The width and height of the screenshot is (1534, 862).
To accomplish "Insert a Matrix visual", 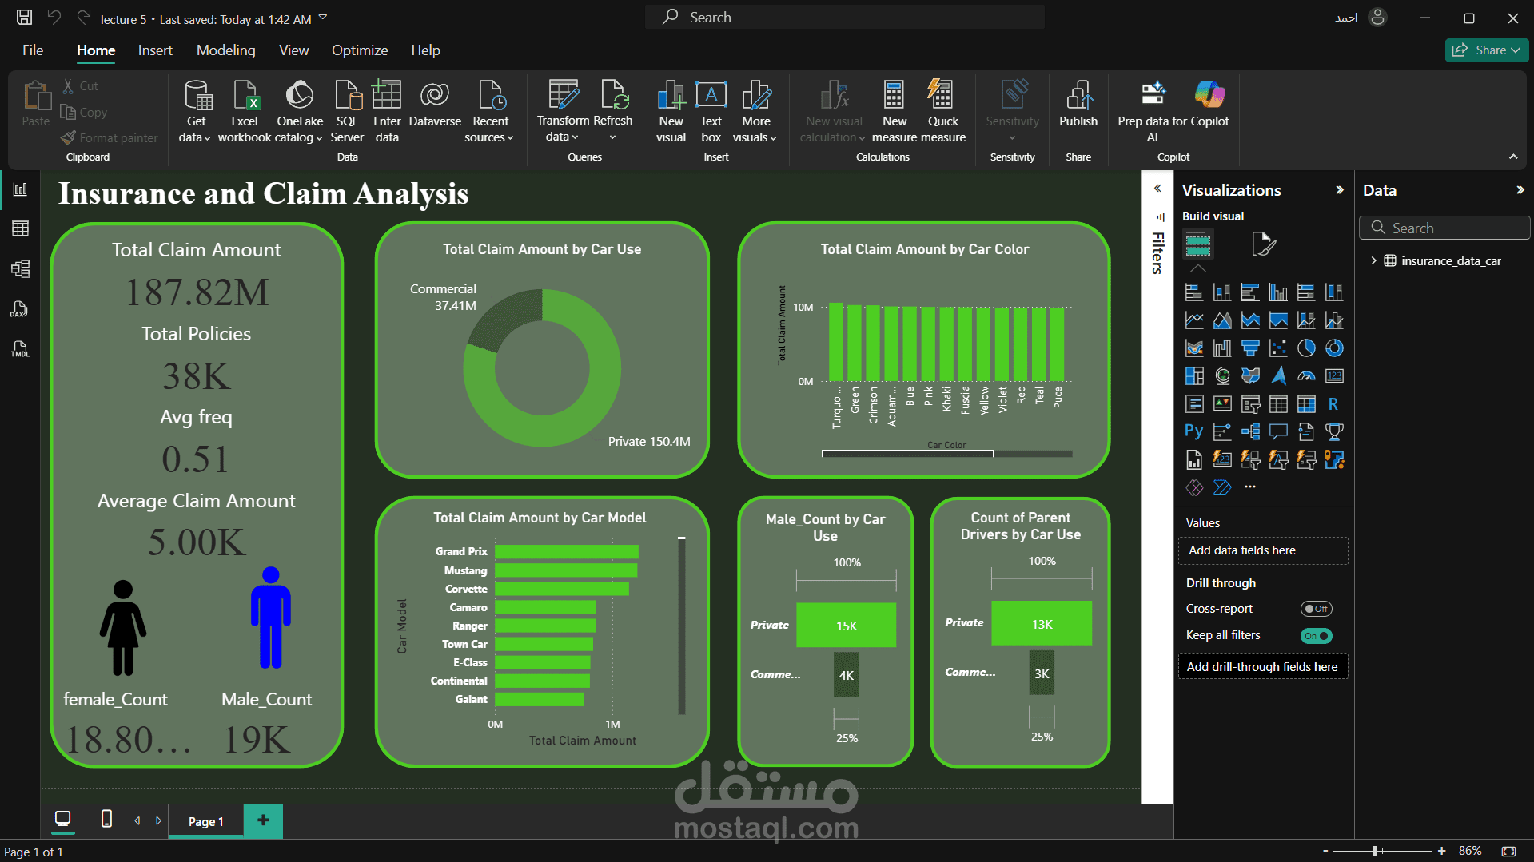I will (x=1306, y=404).
